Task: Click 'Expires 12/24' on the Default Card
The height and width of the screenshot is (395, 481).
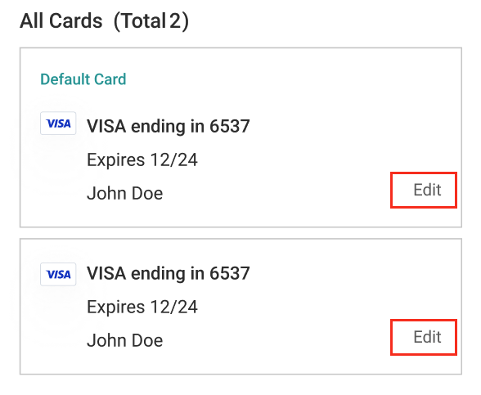Action: point(142,159)
